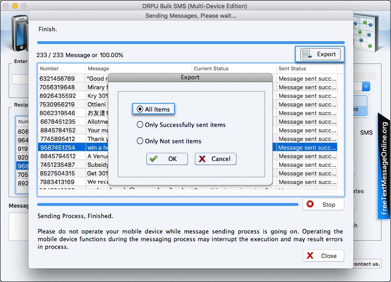Click the red X icon beside Close
The width and height of the screenshot is (391, 282).
coord(310,256)
